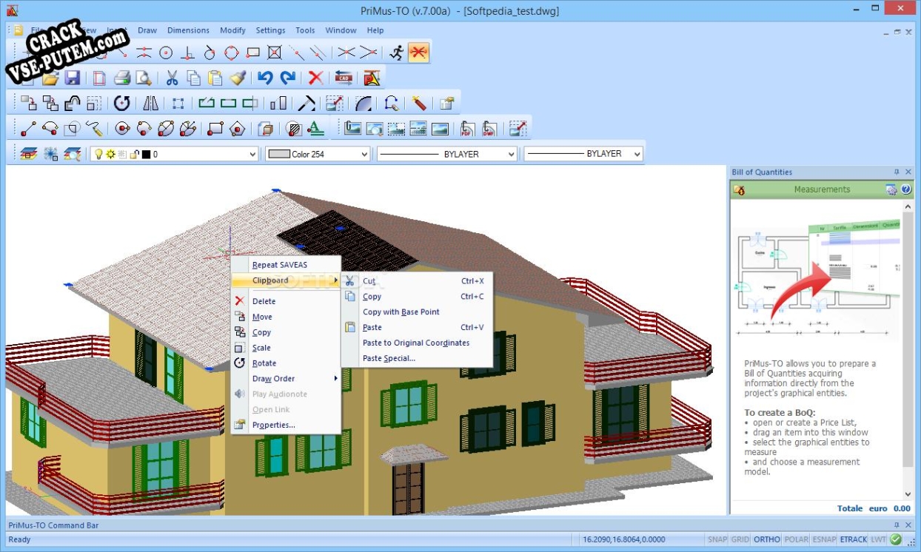Toggle ORTHO mode in the status bar
Screen dimensions: 921x552
(767, 539)
